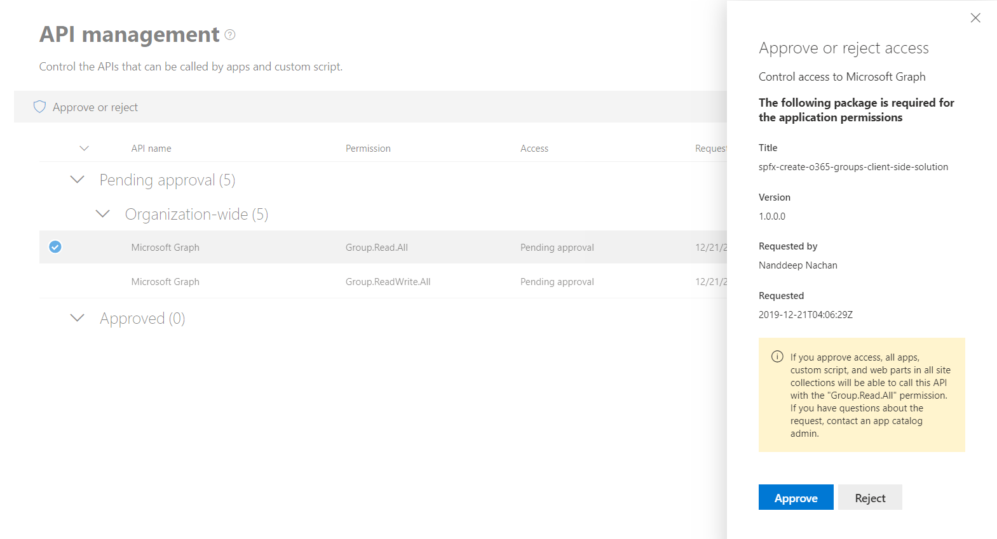The image size is (997, 539).
Task: Click Approve or reject in command bar
Action: 95,107
